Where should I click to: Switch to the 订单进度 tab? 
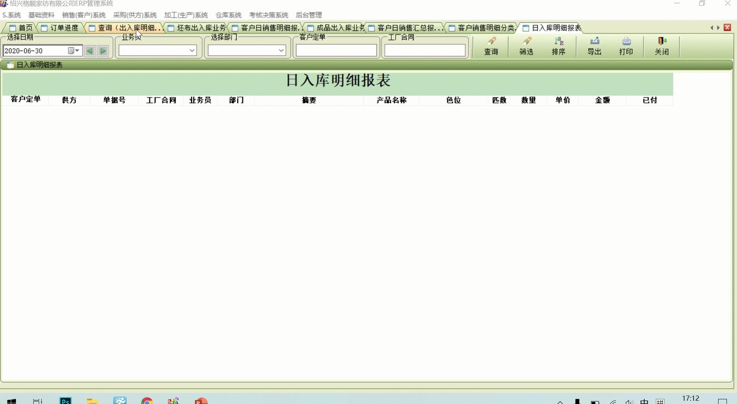click(x=60, y=28)
